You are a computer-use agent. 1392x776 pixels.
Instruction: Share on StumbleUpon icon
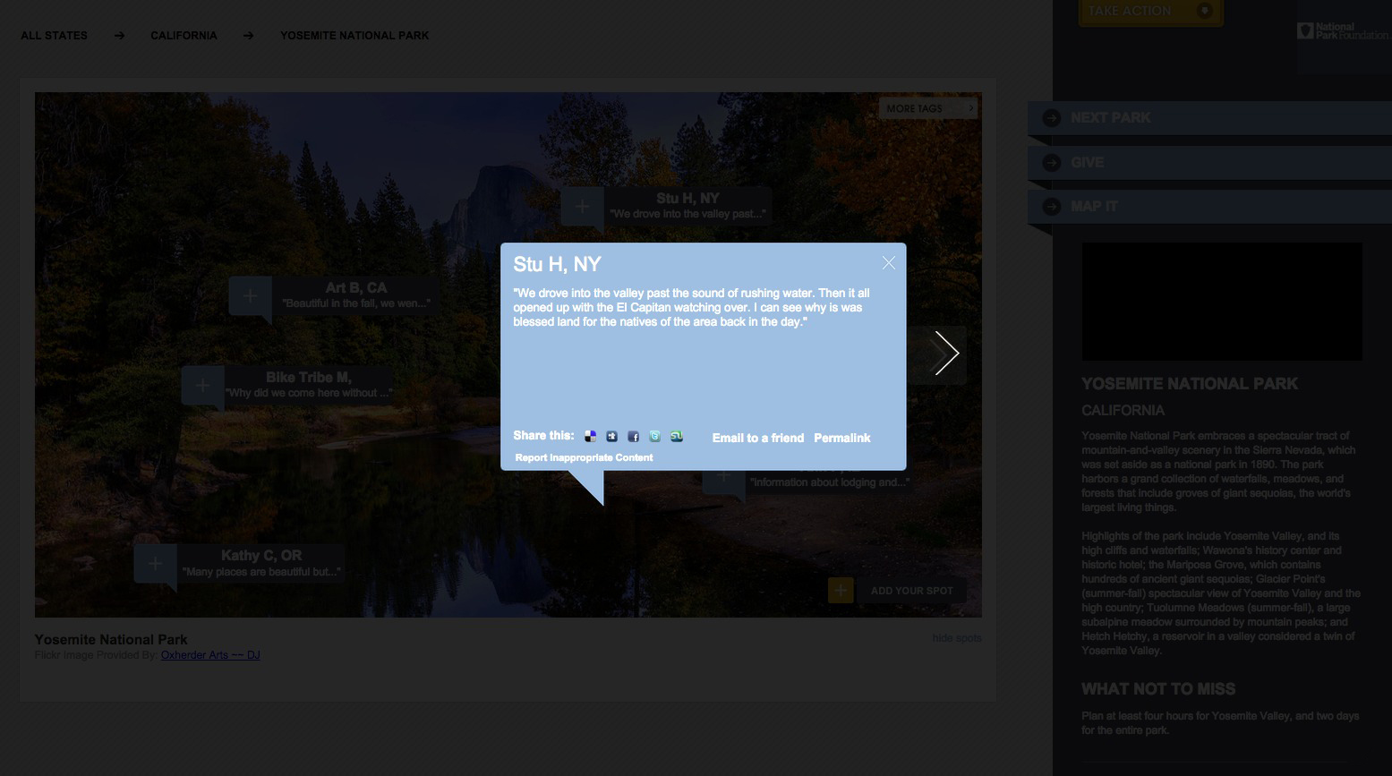(x=676, y=437)
